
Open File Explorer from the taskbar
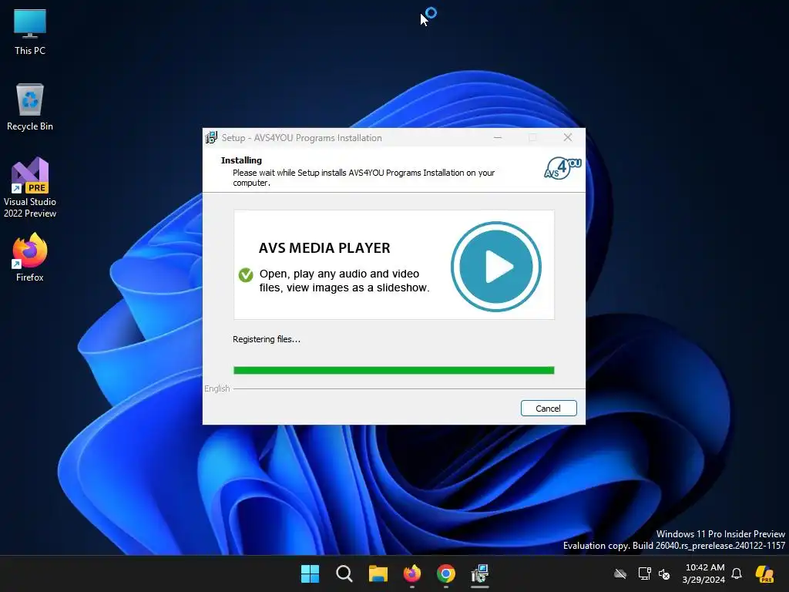(378, 573)
